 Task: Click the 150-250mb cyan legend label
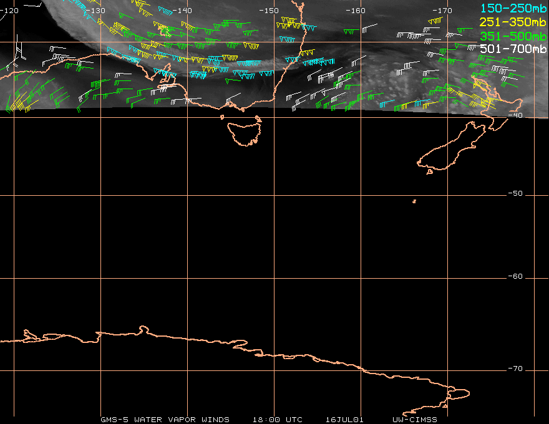513,8
